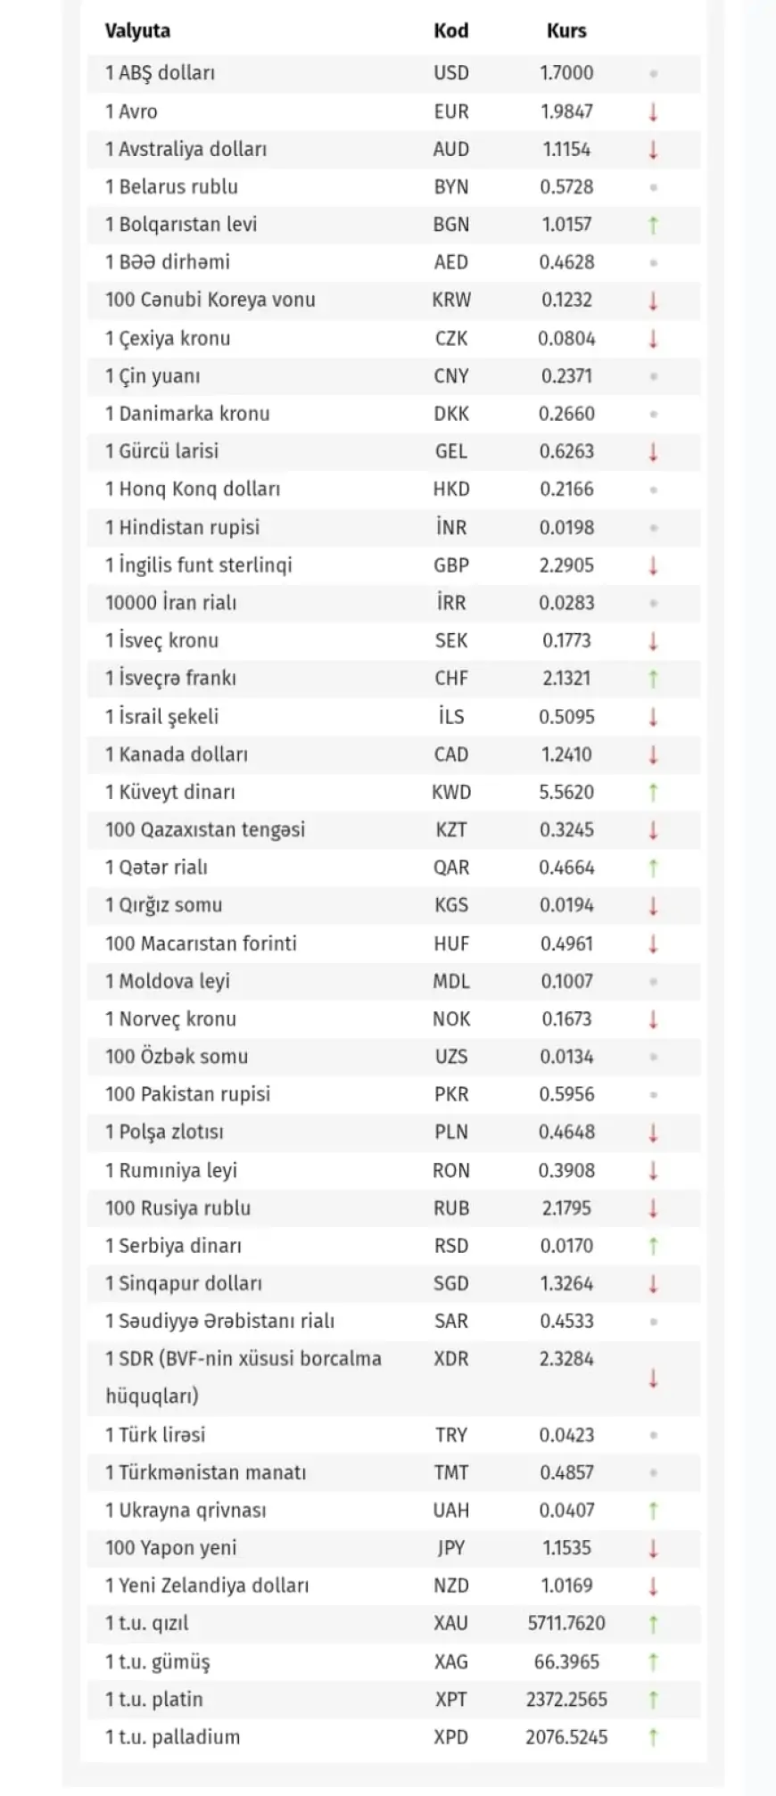Image resolution: width=776 pixels, height=1796 pixels.
Task: Click the green up arrow next to CHF
Action: coord(653,679)
